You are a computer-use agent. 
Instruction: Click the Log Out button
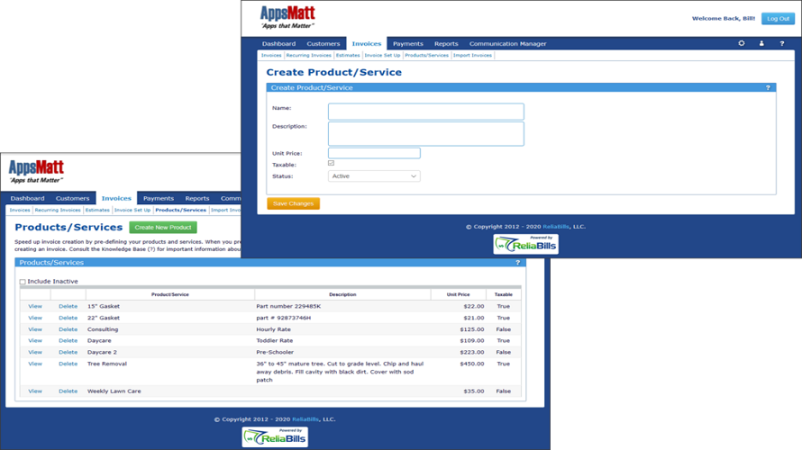[x=778, y=18]
